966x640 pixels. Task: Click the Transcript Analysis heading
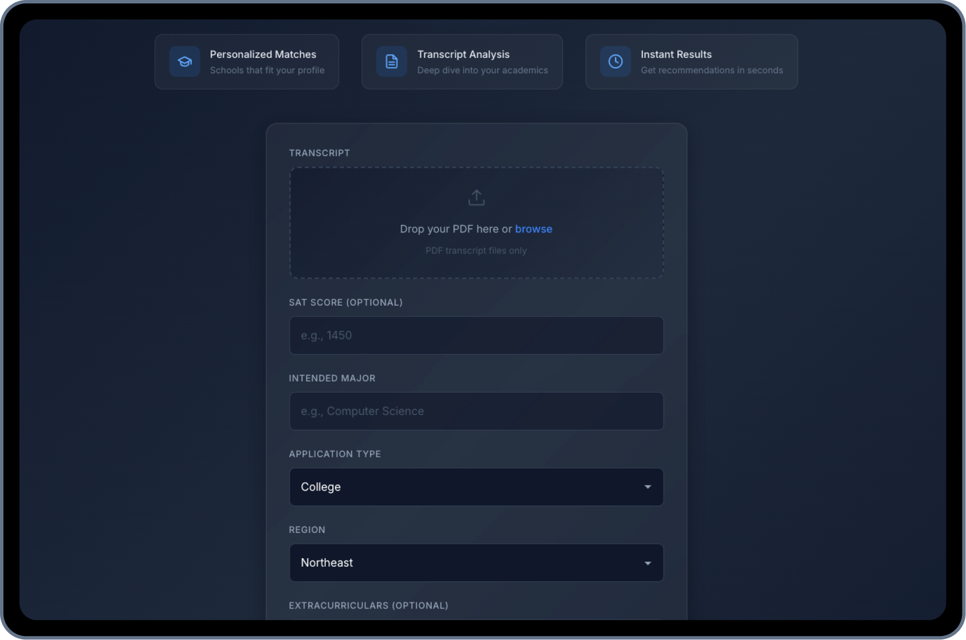point(463,54)
